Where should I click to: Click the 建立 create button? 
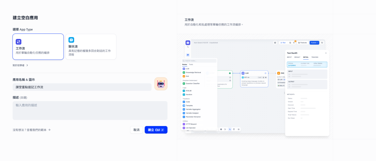pos(156,130)
